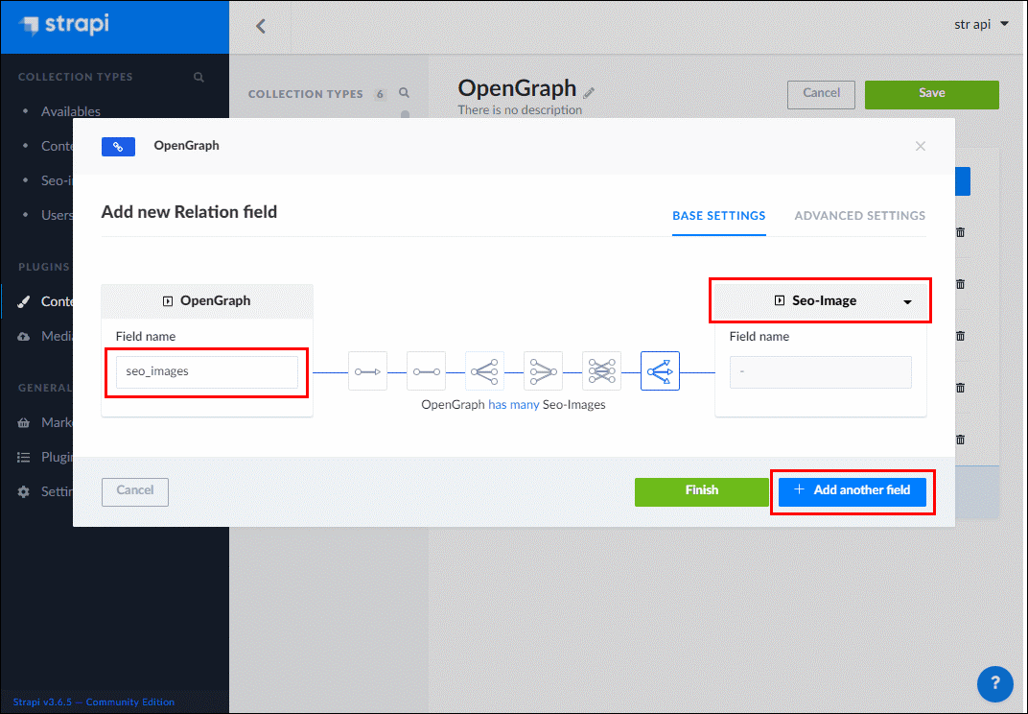Open Marketplace basket icon
Image resolution: width=1028 pixels, height=714 pixels.
click(24, 422)
